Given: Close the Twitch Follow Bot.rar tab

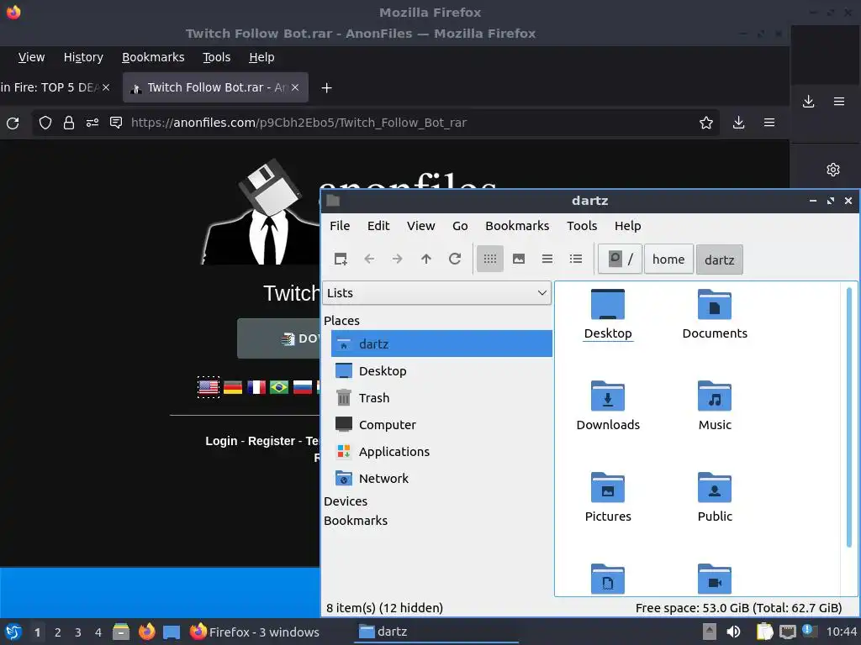Looking at the screenshot, I should pyautogui.click(x=295, y=87).
